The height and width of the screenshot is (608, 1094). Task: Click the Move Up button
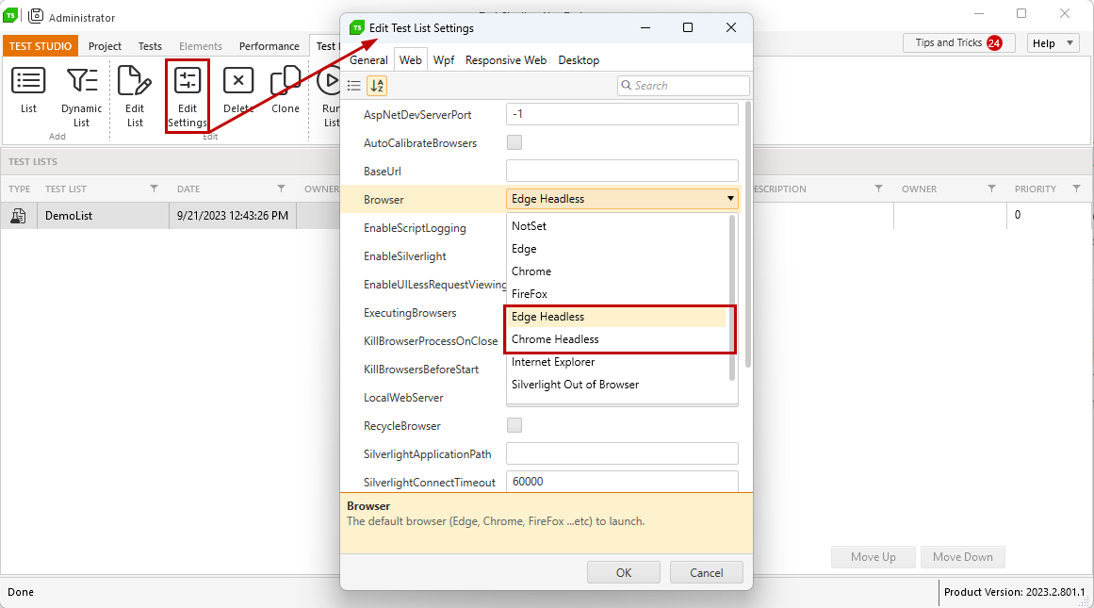click(x=873, y=557)
